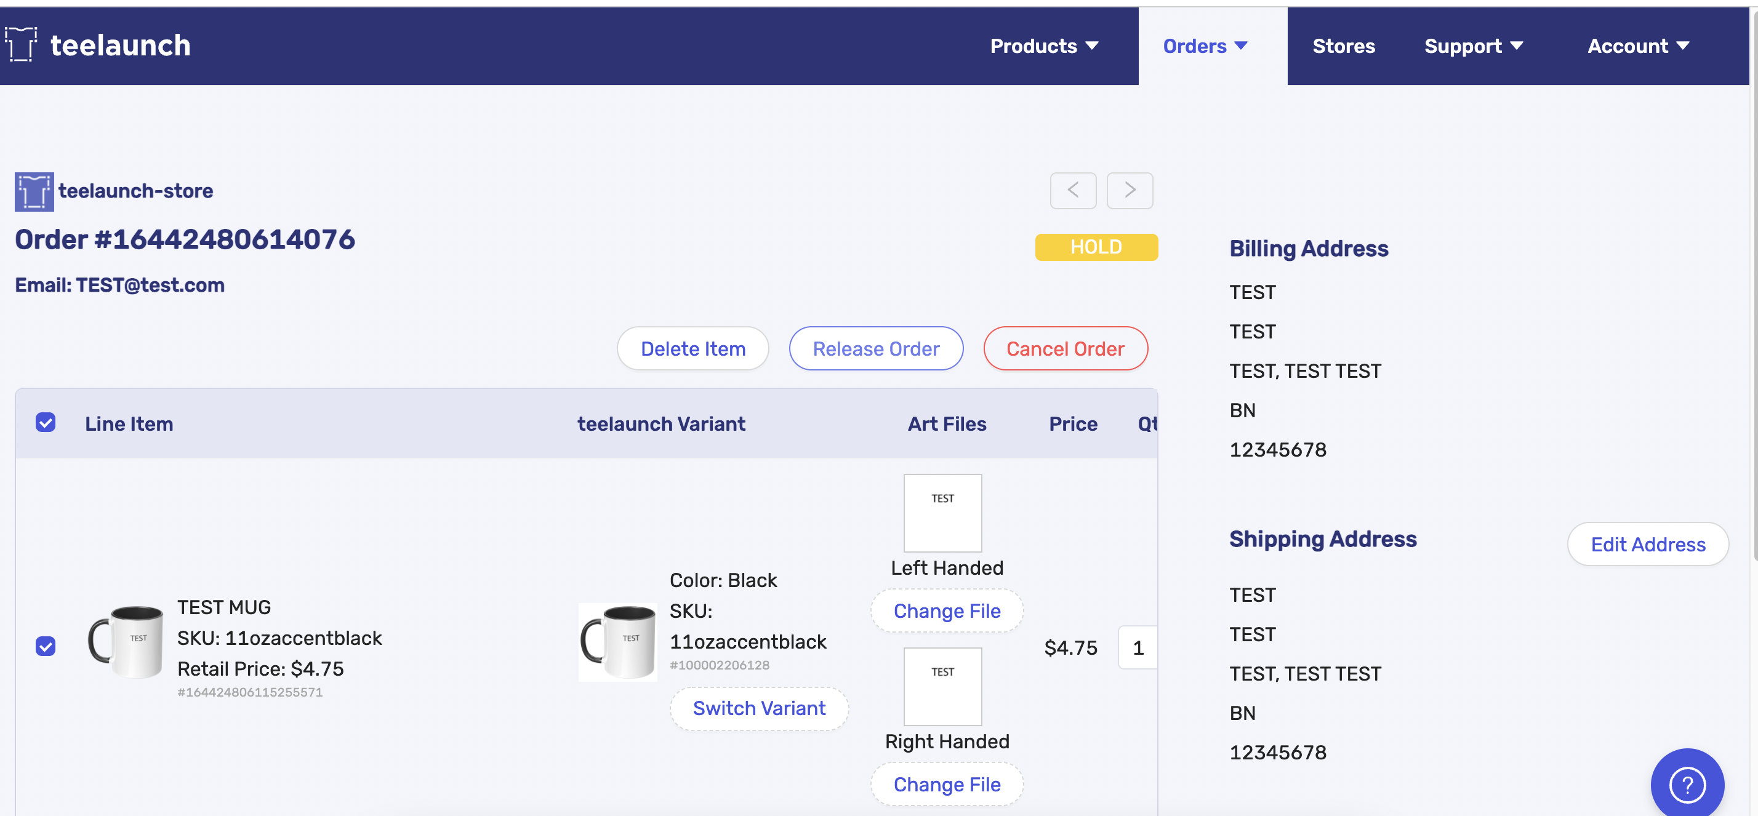
Task: Click the red Cancel Order button
Action: (x=1065, y=349)
